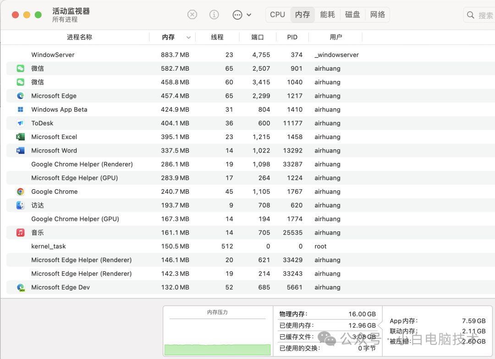This screenshot has width=495, height=359.
Task: Focus the 搜索 search field
Action: [479, 15]
